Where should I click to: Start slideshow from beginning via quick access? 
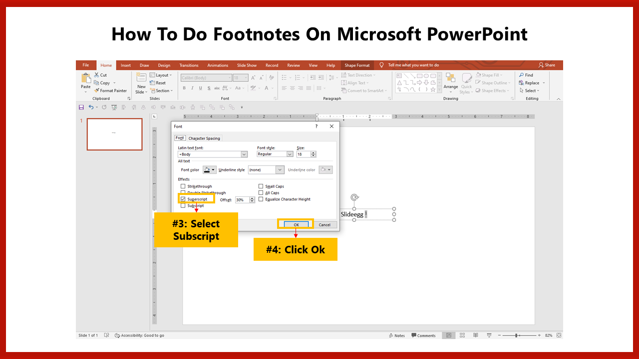coord(114,107)
